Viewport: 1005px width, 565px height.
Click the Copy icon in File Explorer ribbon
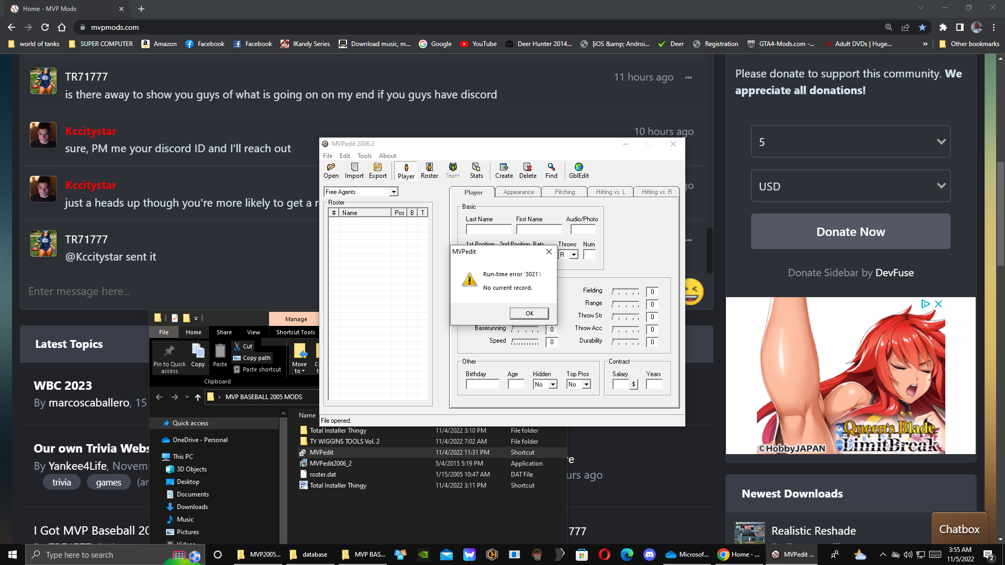click(x=198, y=356)
